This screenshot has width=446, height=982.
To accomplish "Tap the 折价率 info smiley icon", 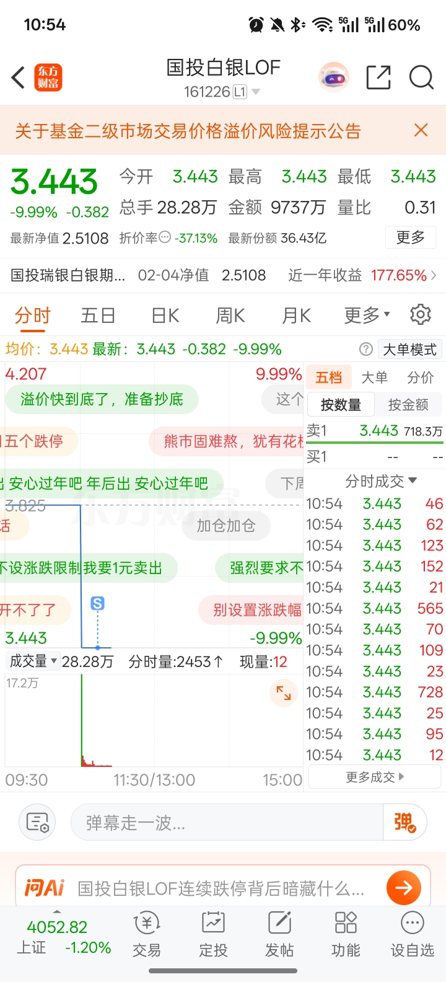I will [165, 237].
